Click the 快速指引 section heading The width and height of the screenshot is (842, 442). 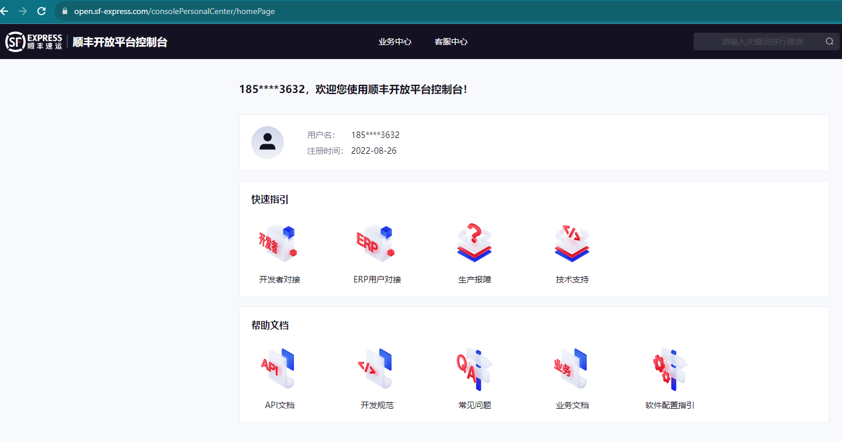tap(270, 200)
